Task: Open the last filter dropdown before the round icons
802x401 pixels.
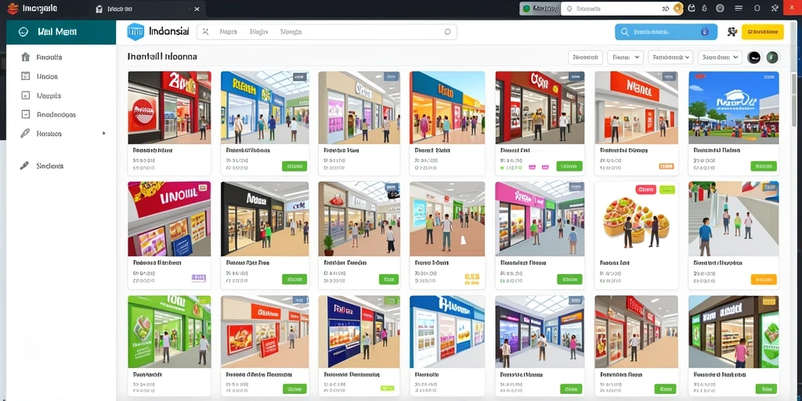Action: click(x=721, y=57)
